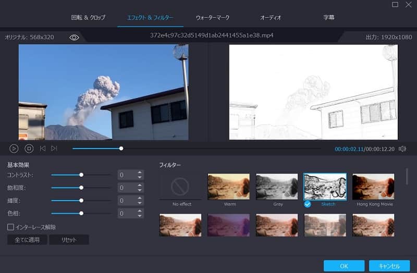
Task: Click the play button under the preview
Action: [14, 148]
